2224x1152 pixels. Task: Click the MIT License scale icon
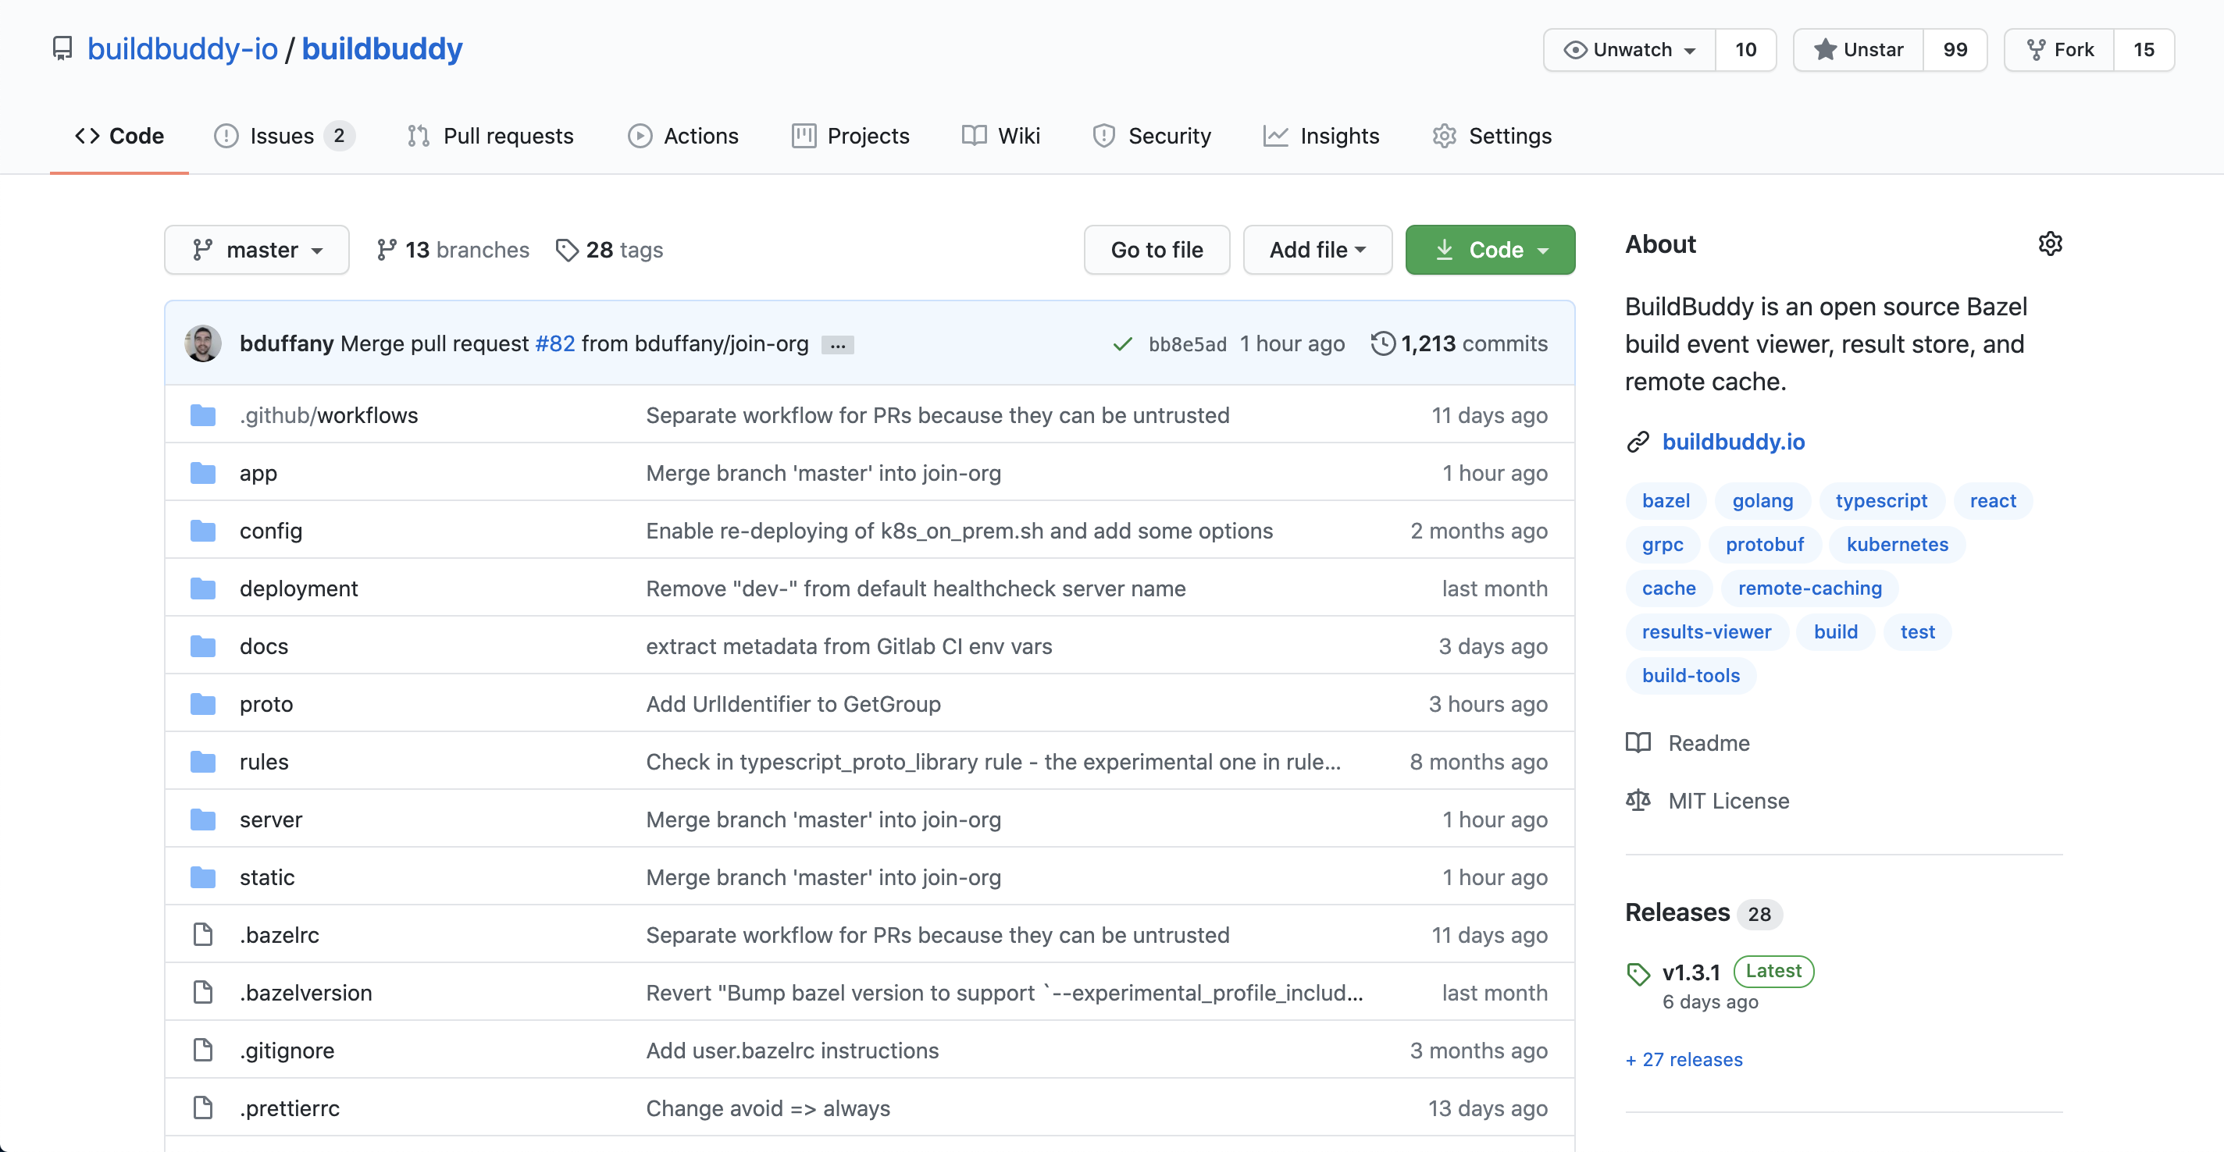coord(1638,801)
